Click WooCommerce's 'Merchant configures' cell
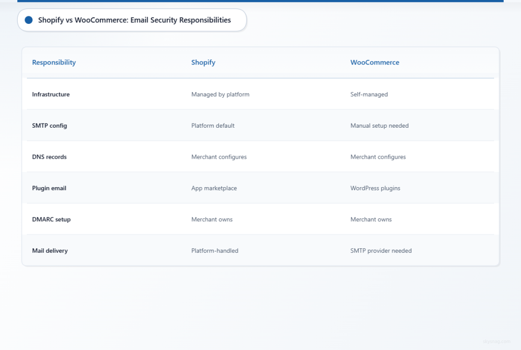521x350 pixels. [x=378, y=157]
